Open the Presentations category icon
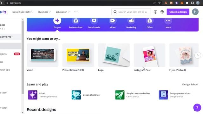 76,21
